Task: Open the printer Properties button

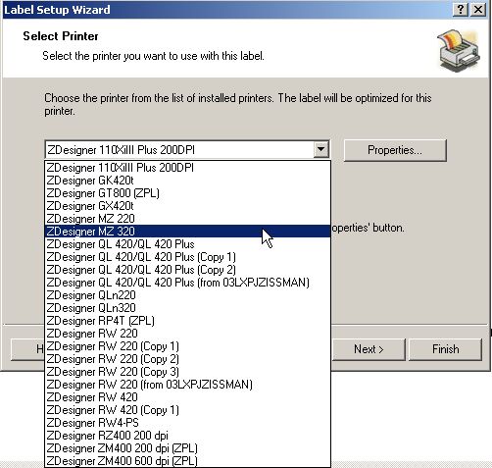Action: 395,150
